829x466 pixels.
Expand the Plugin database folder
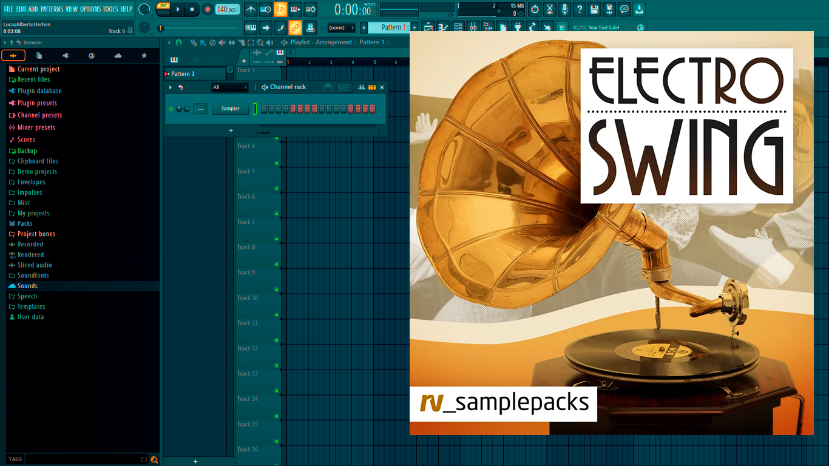point(35,91)
